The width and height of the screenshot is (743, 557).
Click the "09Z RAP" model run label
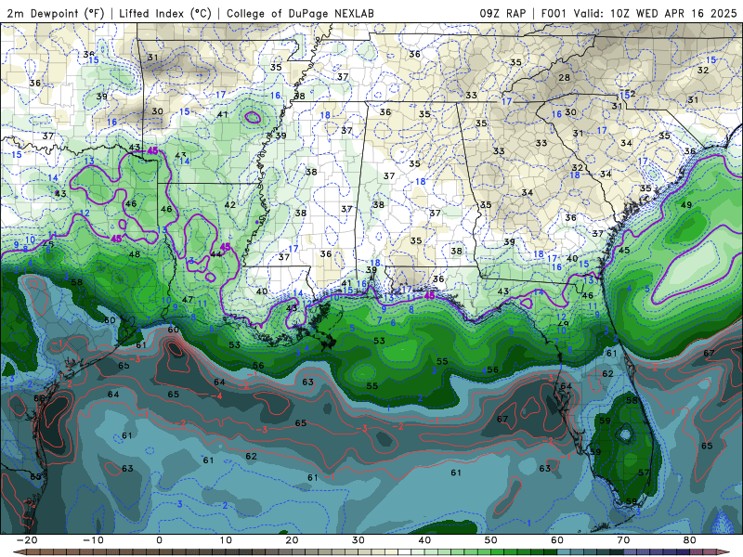coord(502,13)
